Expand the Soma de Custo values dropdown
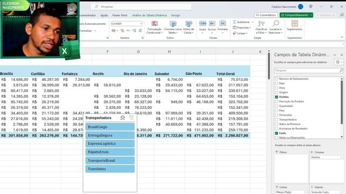 coord(341,192)
